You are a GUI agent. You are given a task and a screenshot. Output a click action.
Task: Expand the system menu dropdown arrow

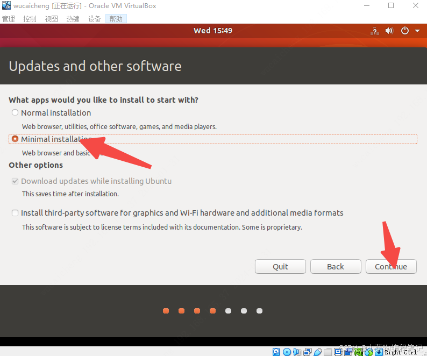[417, 31]
